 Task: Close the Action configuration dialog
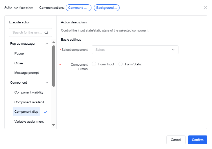205,7
